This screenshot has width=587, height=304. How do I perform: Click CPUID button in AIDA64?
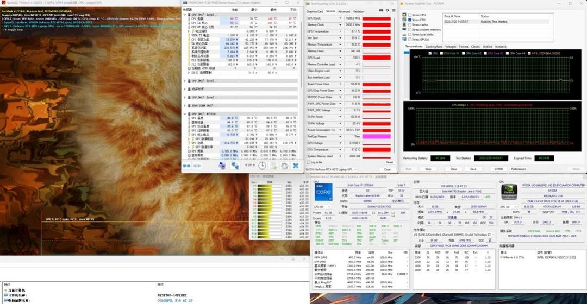click(x=498, y=169)
